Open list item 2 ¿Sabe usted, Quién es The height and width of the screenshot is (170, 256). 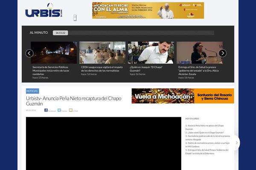pyautogui.click(x=204, y=133)
